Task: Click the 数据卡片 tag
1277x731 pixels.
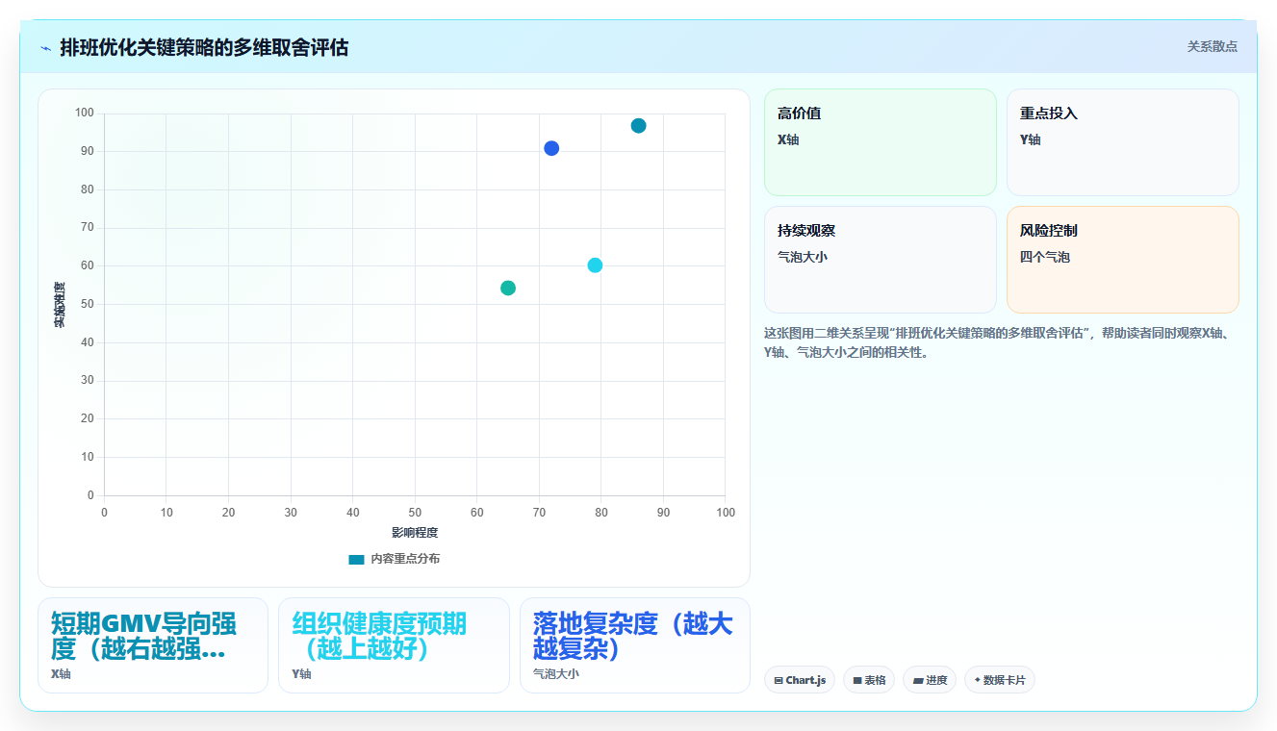Action: [x=999, y=680]
